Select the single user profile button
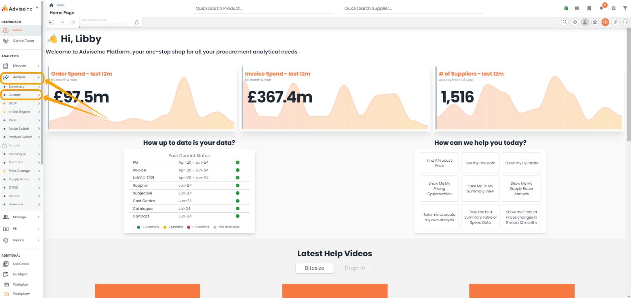This screenshot has width=631, height=298. point(585,22)
